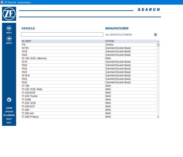The image size is (183, 157).
Task: Click the vehicle list scrollbar thumb
Action: (x=158, y=45)
